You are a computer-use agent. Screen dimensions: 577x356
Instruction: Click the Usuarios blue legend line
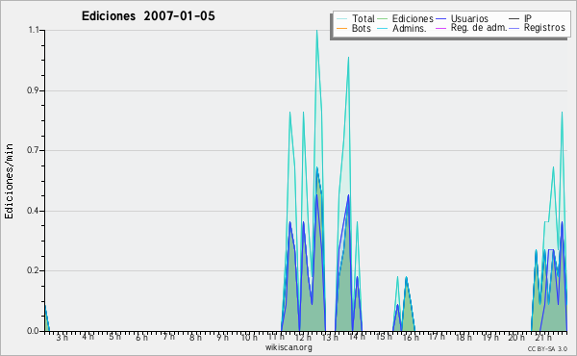click(x=440, y=19)
